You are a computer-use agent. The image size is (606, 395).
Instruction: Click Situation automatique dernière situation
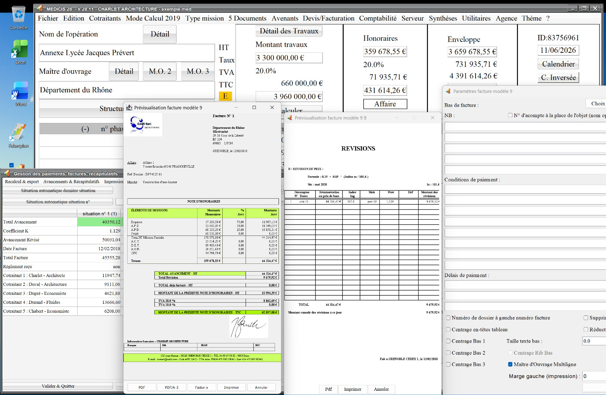click(58, 191)
